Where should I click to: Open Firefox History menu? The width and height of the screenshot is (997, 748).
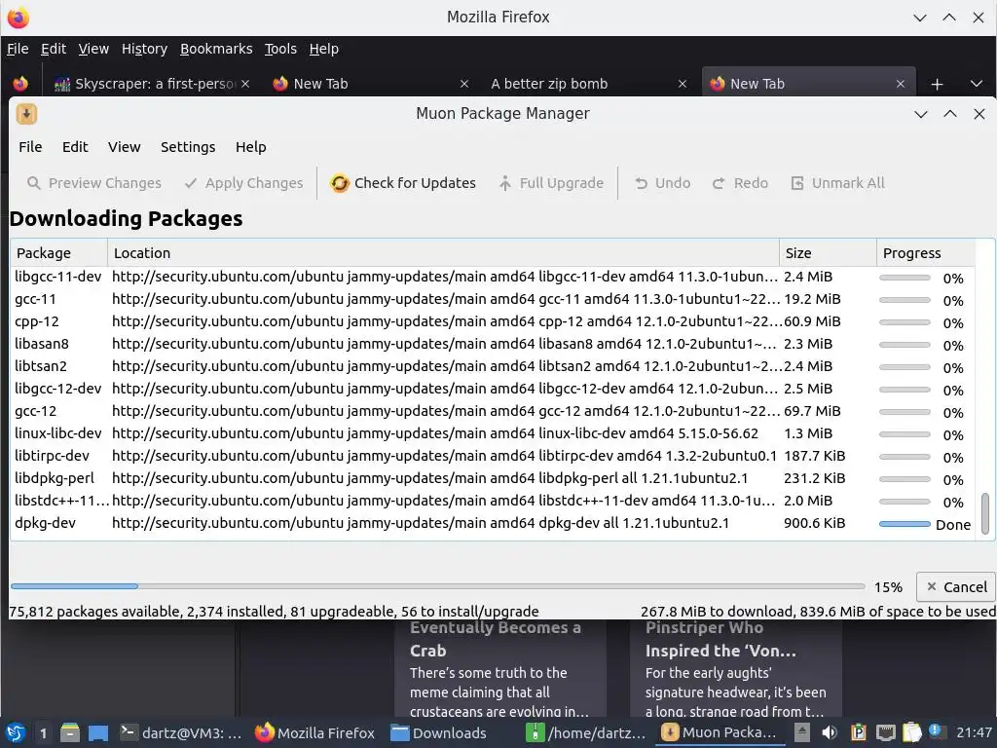144,49
